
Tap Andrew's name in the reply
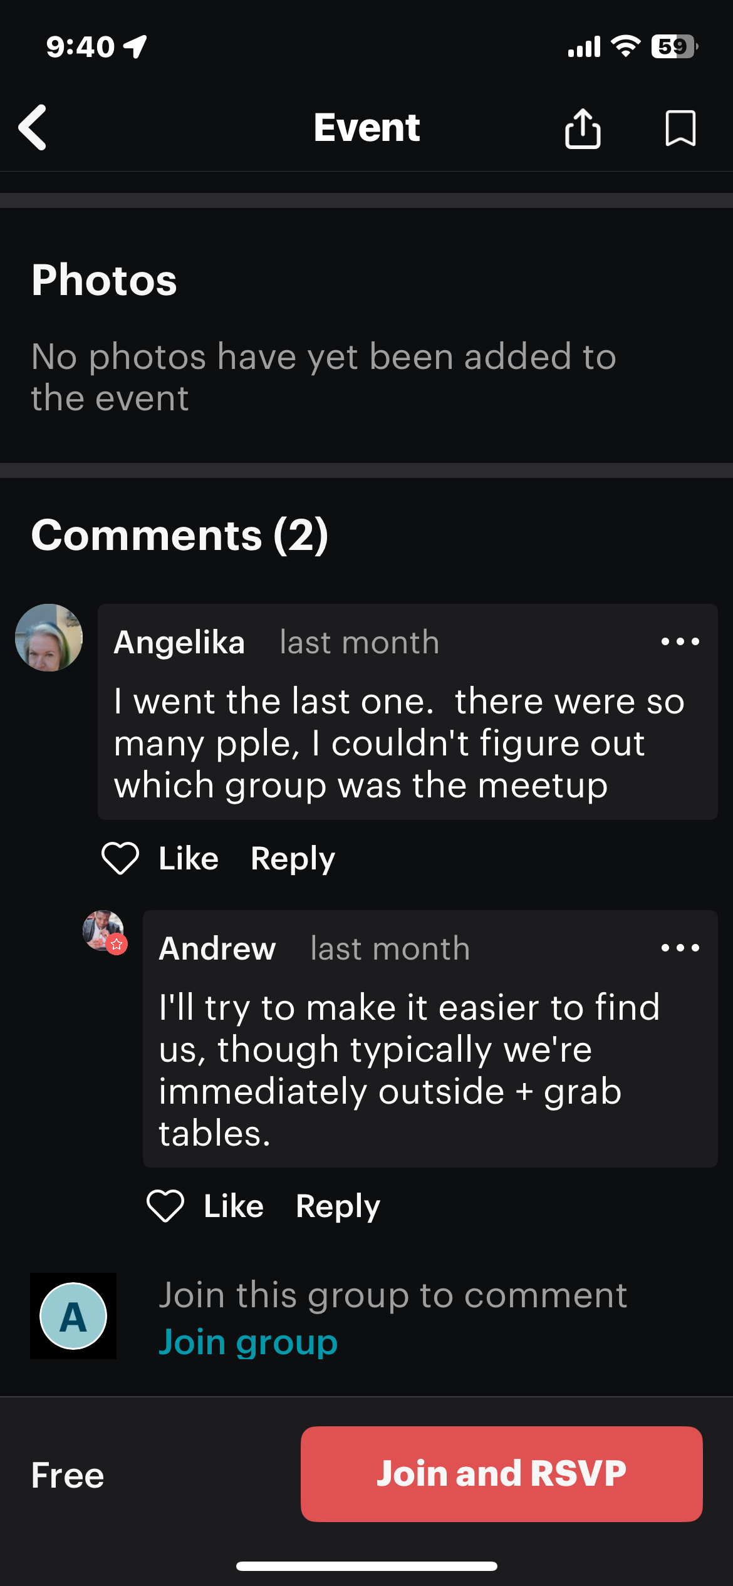217,948
